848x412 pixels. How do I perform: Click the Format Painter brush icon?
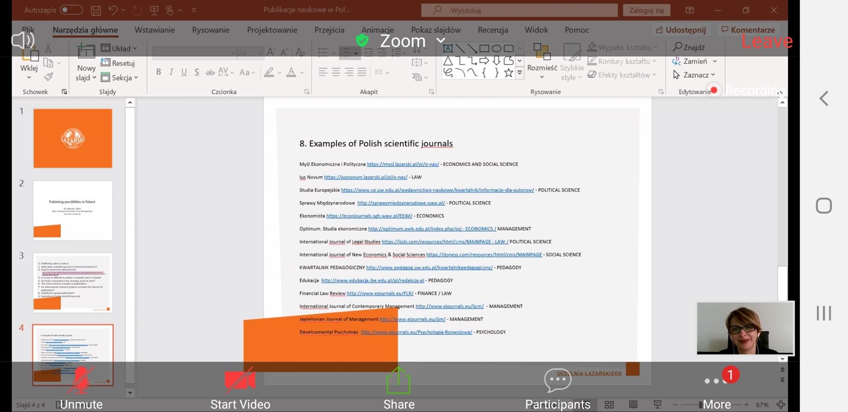click(48, 77)
